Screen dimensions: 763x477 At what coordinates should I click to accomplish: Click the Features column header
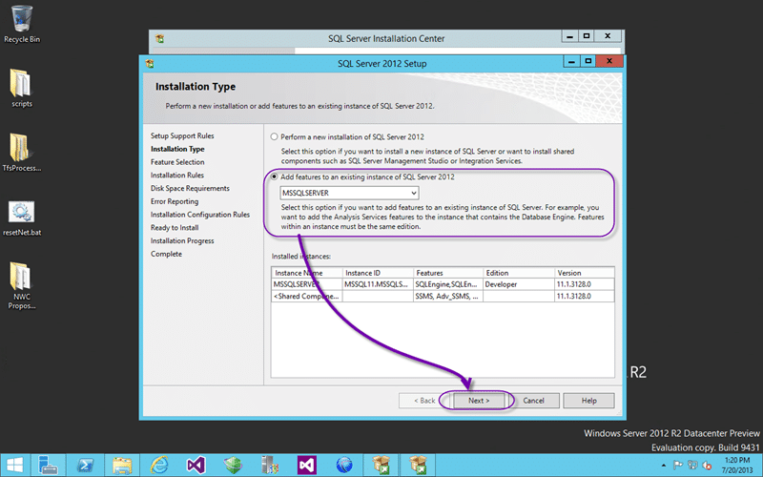[x=447, y=273]
